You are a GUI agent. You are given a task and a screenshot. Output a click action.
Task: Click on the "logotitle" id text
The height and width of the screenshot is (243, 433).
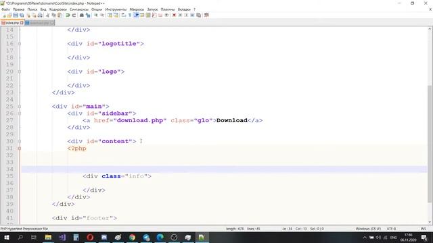119,44
